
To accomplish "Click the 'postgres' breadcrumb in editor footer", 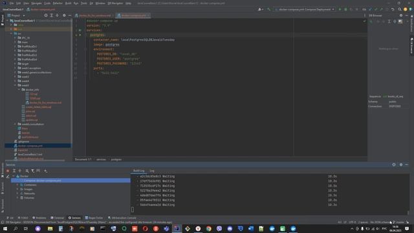I will (x=116, y=159).
